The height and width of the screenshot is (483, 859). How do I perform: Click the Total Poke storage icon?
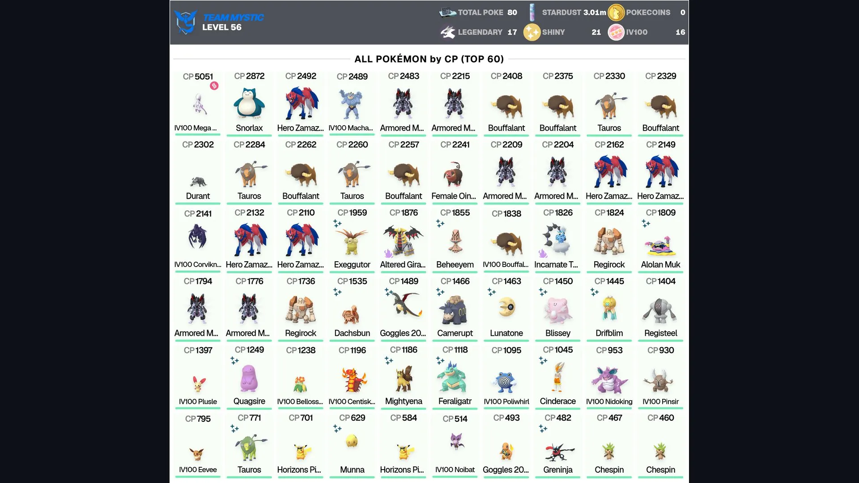pyautogui.click(x=448, y=13)
